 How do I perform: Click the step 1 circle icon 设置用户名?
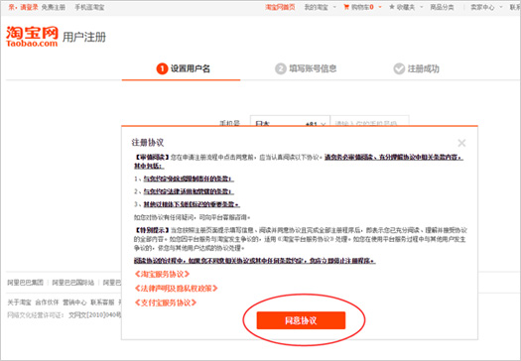coord(162,68)
